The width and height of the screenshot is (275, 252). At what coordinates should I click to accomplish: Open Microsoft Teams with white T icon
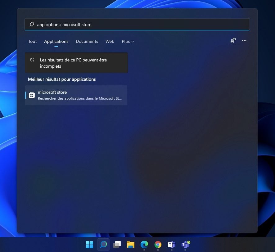point(172,245)
